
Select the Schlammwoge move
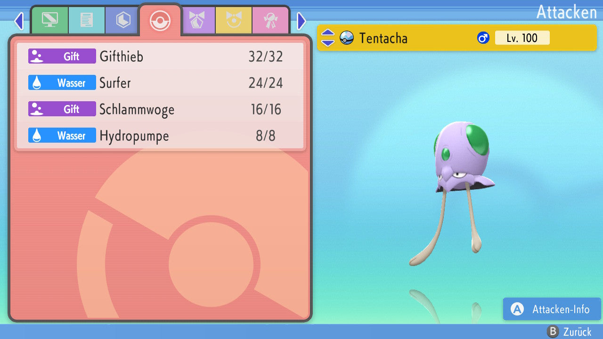click(160, 109)
